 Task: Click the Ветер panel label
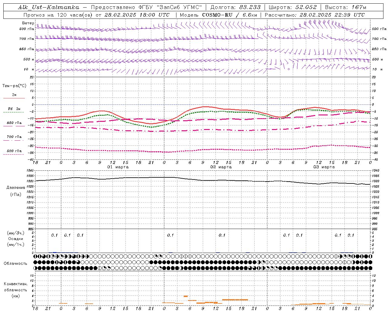(x=28, y=23)
